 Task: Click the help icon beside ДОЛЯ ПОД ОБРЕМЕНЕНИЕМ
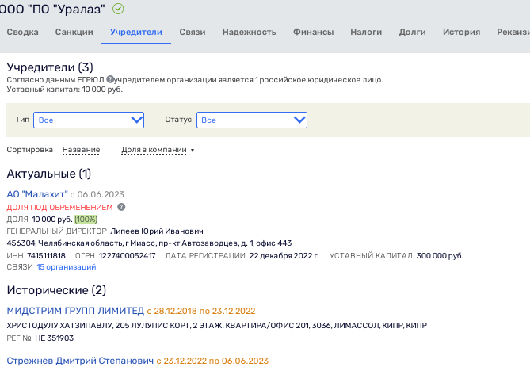[121, 207]
